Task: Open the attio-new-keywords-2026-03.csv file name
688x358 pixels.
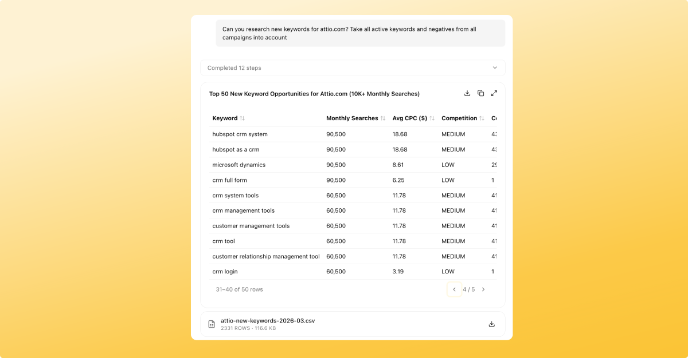Action: [x=268, y=321]
